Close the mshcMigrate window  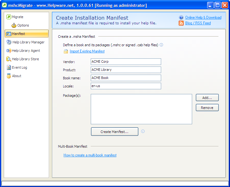225,5
